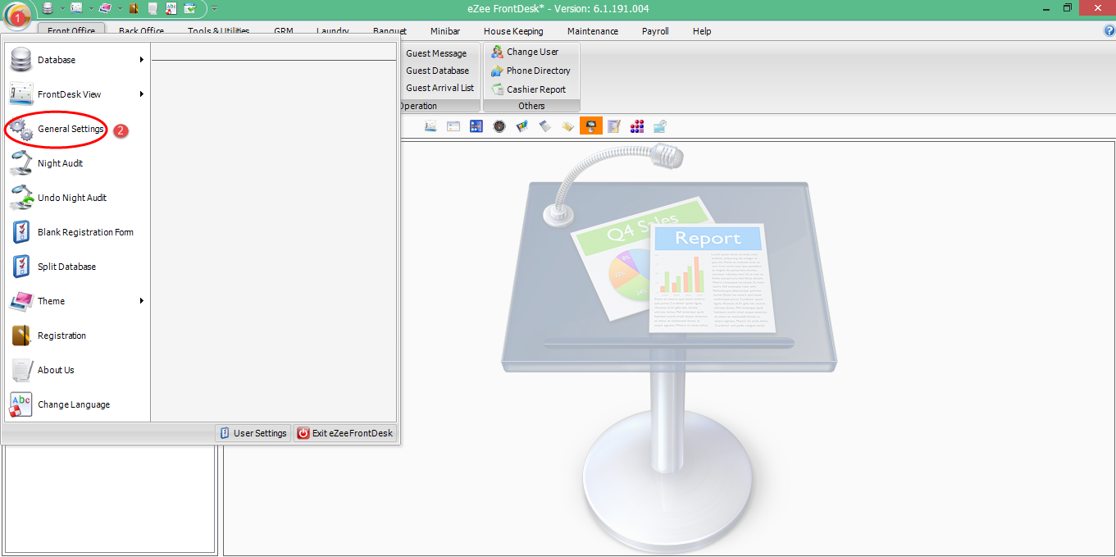Click the Cashier Report icon
1116x557 pixels.
tap(495, 89)
